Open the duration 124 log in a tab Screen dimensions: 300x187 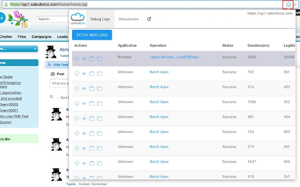point(92,133)
